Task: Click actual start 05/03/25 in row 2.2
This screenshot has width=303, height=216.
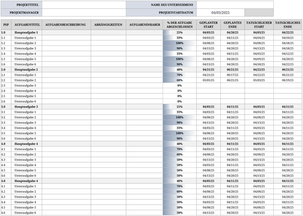Action: click(259, 80)
